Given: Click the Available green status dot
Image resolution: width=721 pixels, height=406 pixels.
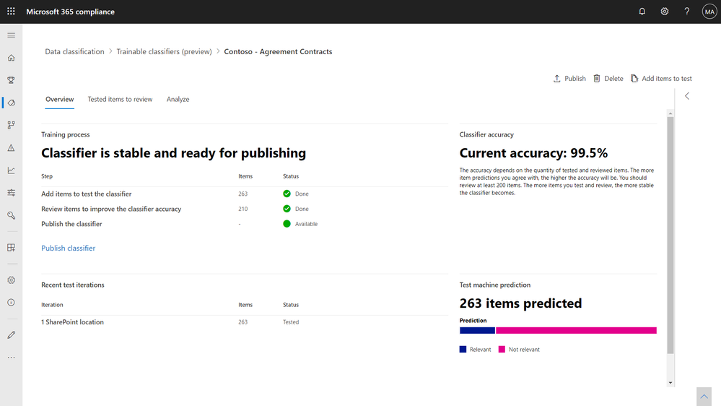Looking at the screenshot, I should click(287, 224).
